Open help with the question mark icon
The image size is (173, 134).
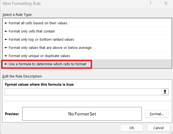coord(150,4)
